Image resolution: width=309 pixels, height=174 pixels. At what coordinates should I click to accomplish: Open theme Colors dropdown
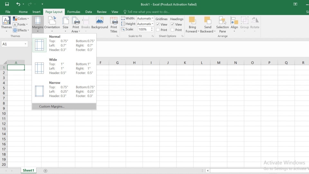21,19
